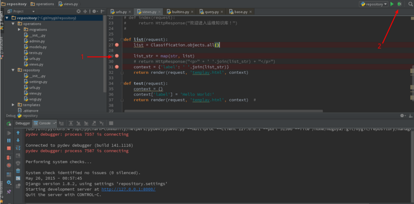The height and width of the screenshot is (204, 414).
Task: Open Project panel gear settings menu
Action: tap(95, 11)
